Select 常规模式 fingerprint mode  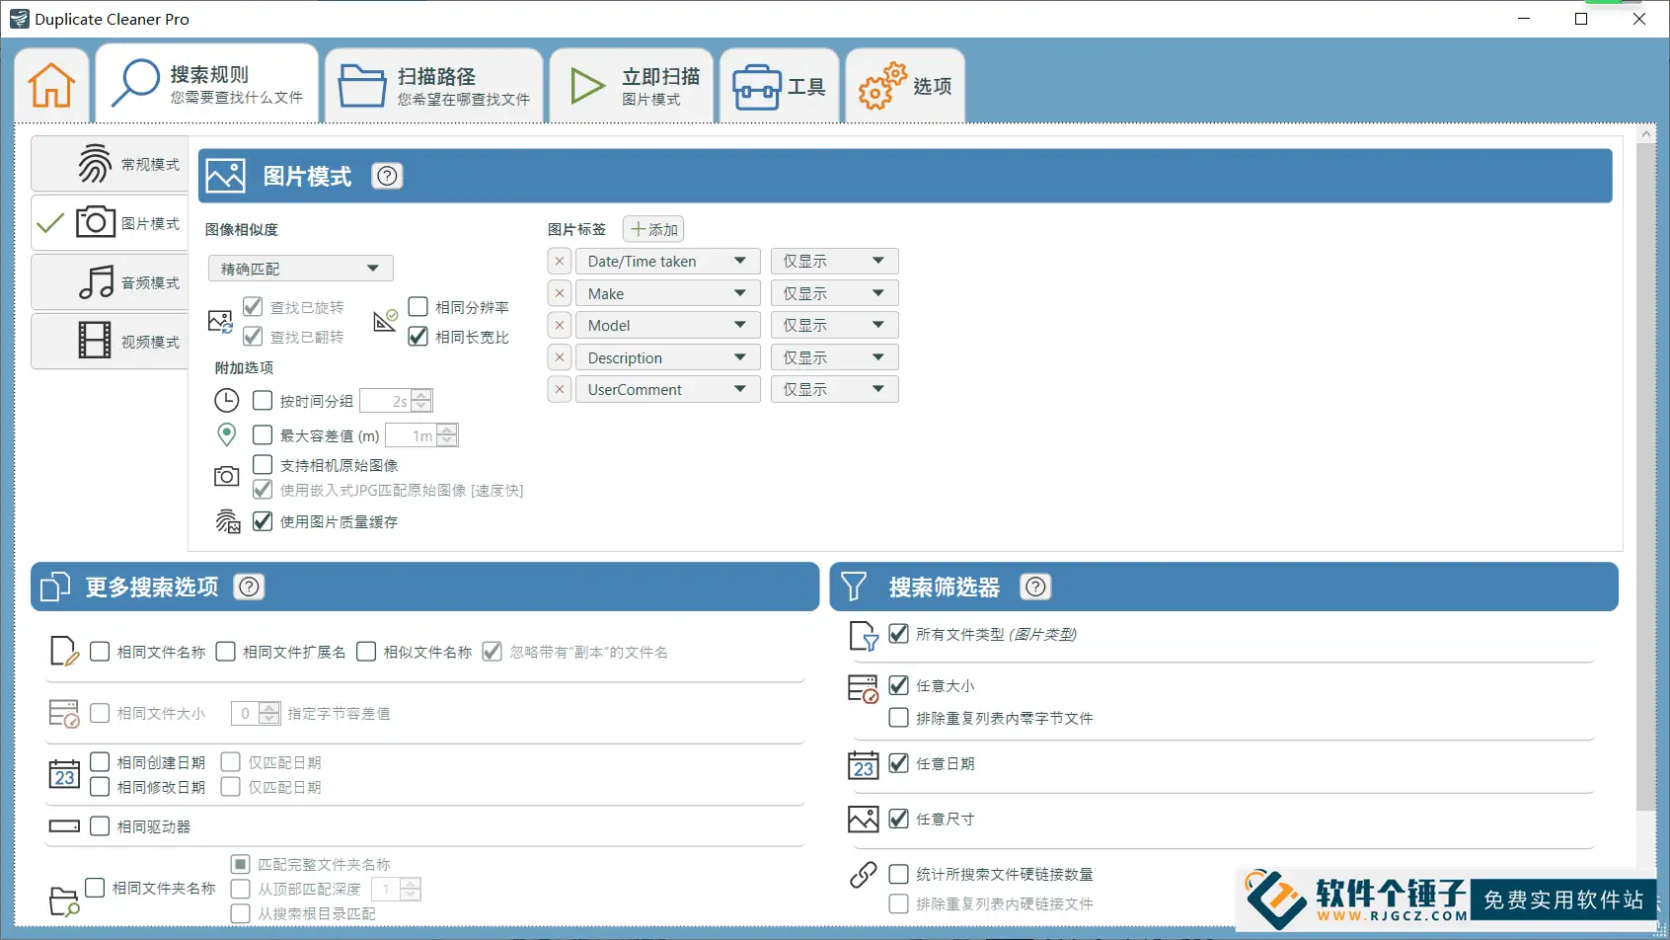110,164
